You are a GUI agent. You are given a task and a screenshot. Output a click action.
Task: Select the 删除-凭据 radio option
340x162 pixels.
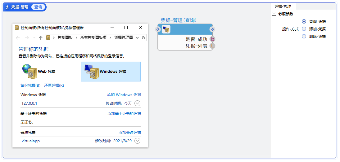(x=304, y=36)
